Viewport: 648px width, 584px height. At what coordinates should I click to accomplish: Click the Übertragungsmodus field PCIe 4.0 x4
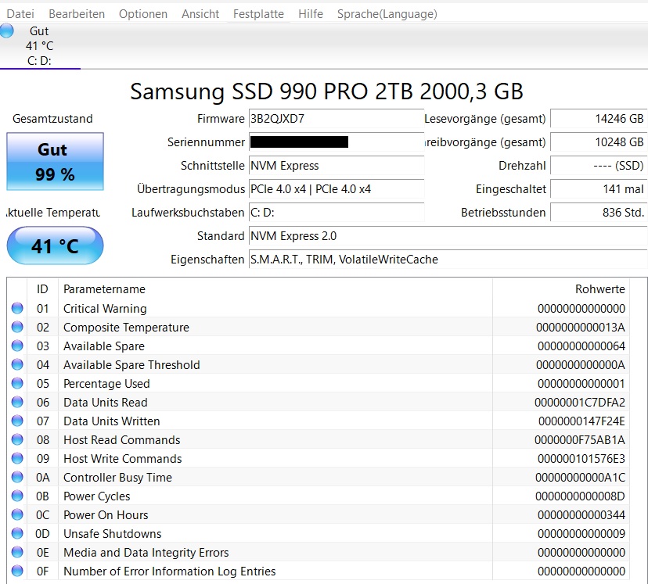pyautogui.click(x=337, y=189)
